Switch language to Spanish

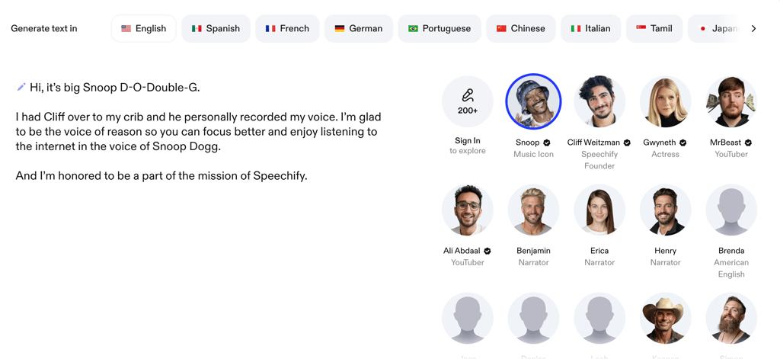click(216, 29)
